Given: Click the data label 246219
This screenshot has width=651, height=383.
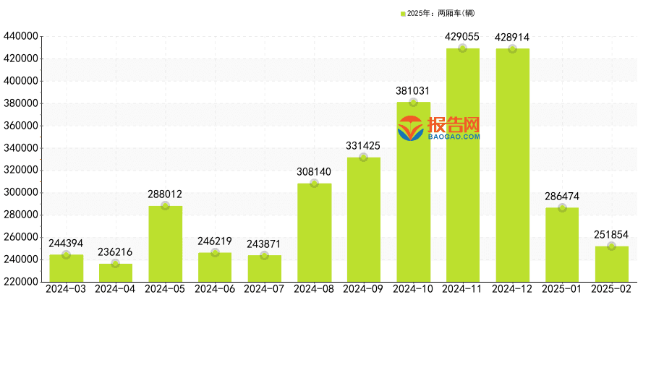Looking at the screenshot, I should [214, 241].
